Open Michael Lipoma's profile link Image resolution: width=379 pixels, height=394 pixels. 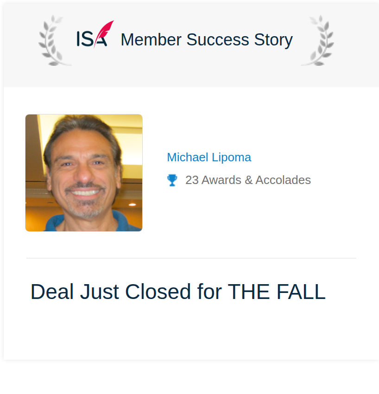pos(209,157)
